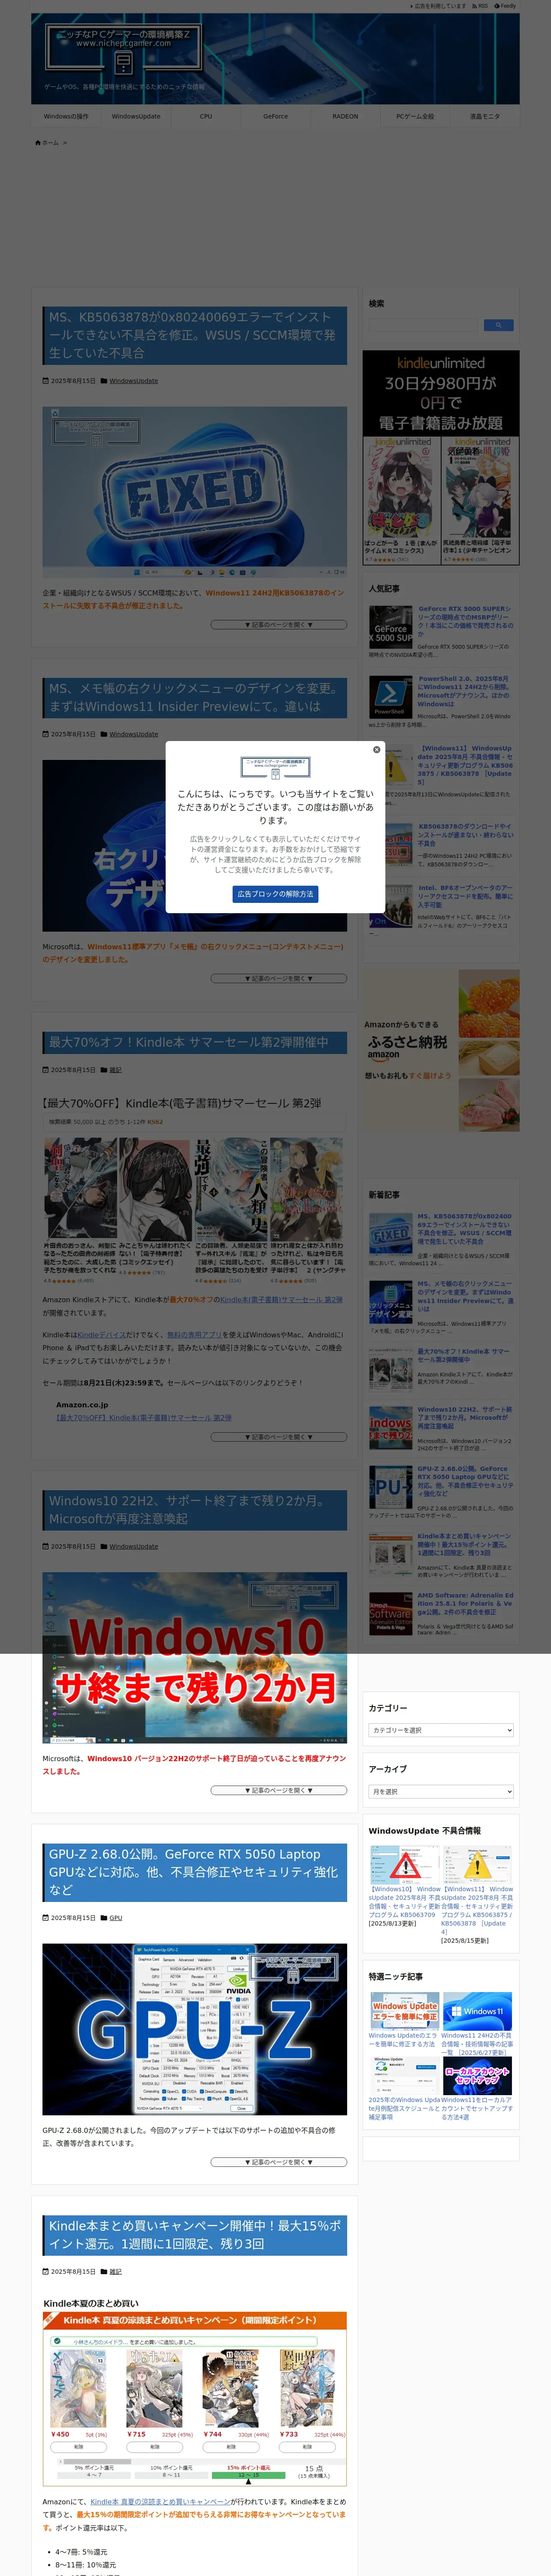Screen dimensions: 551x2576
Task: Click the GPU-Z article thumbnail image
Action: point(195,2030)
